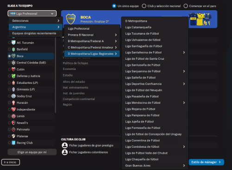The image size is (232, 170).
Task: Open Equipos dirigidos recientemente menu entry
Action: tap(35, 33)
